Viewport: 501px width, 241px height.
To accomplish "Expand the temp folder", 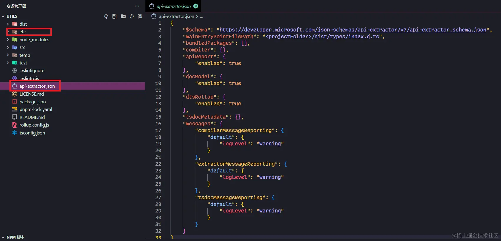I will [x=8, y=55].
